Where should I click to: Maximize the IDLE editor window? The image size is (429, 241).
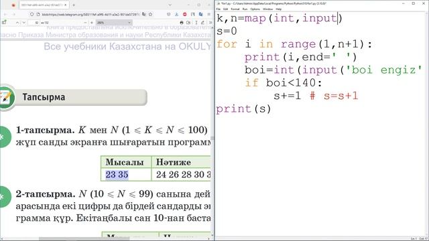[414, 3]
